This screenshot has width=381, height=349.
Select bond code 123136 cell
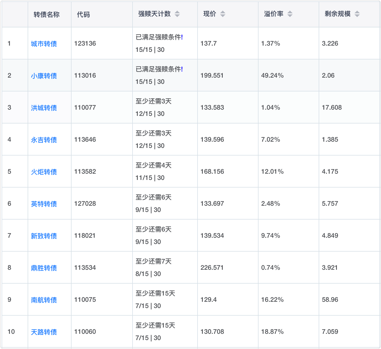click(x=85, y=43)
